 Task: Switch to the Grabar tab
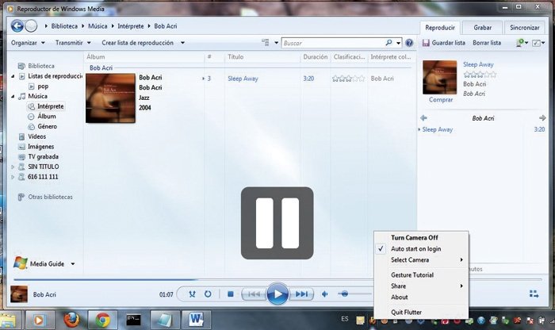coord(482,28)
